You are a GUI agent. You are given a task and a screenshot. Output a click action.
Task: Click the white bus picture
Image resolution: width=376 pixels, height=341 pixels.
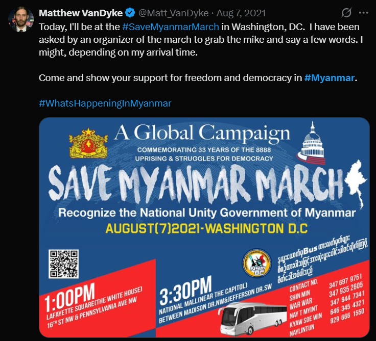point(253,318)
